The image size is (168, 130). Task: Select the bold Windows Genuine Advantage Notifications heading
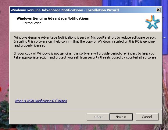click(x=53, y=18)
